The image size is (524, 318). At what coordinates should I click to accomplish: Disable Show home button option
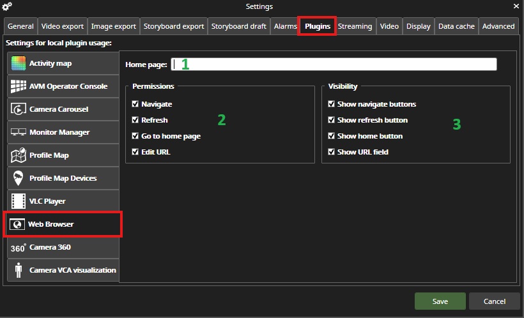click(x=331, y=135)
